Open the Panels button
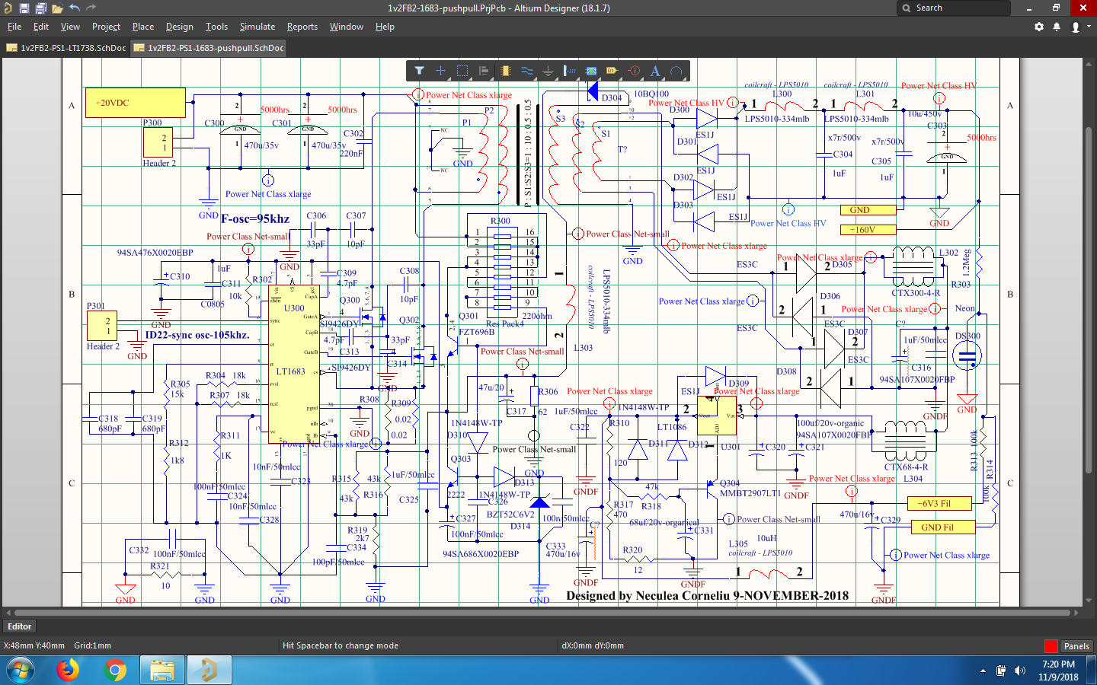The width and height of the screenshot is (1097, 685). pos(1076,646)
